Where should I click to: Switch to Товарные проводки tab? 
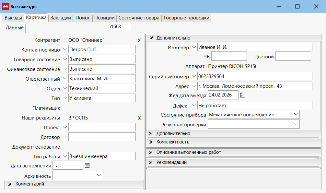point(186,18)
